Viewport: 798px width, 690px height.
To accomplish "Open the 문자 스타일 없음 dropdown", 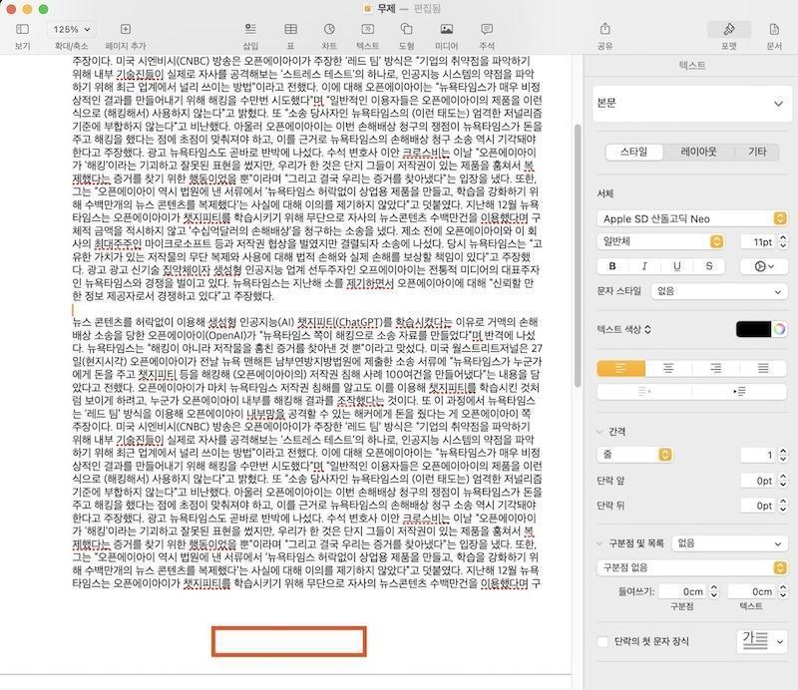I will [x=718, y=291].
